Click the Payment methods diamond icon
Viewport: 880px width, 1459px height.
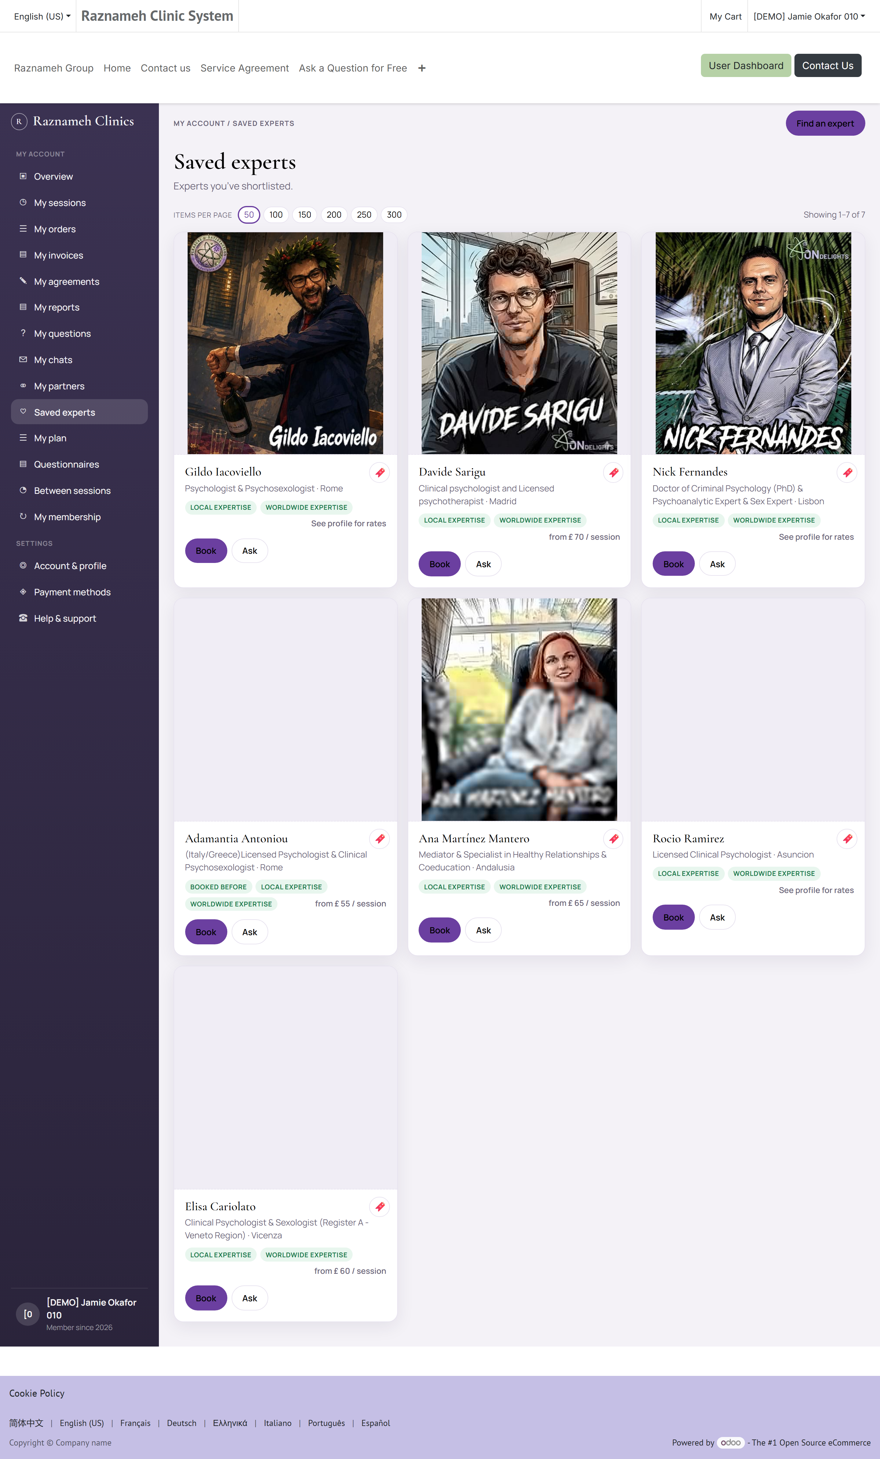coord(23,592)
